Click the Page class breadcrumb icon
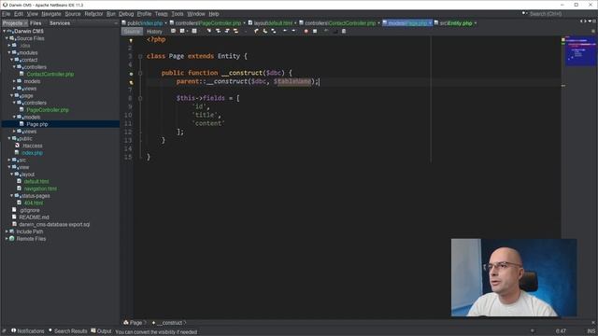598x336 pixels. (126, 322)
